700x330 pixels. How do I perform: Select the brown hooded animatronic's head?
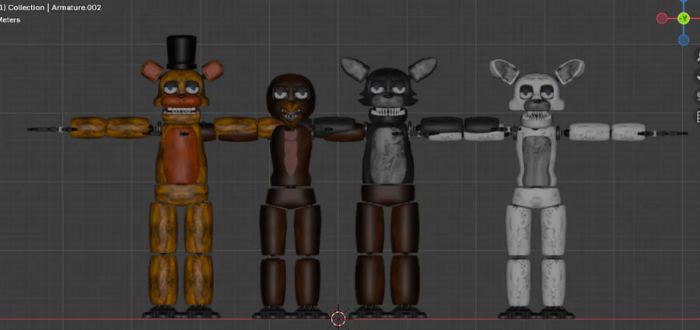(x=291, y=99)
